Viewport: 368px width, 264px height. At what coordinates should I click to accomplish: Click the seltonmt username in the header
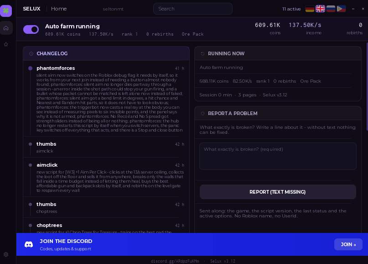113,9
